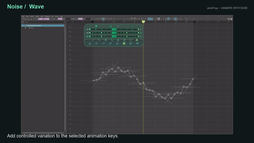The height and width of the screenshot is (143, 254).
Task: Select the Retime tool in the toolbar
Action: pos(34,19)
